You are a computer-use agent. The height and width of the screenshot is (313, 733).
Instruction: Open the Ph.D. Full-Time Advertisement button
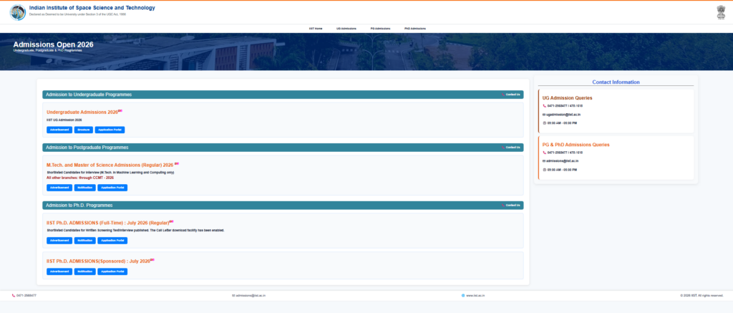[59, 241]
